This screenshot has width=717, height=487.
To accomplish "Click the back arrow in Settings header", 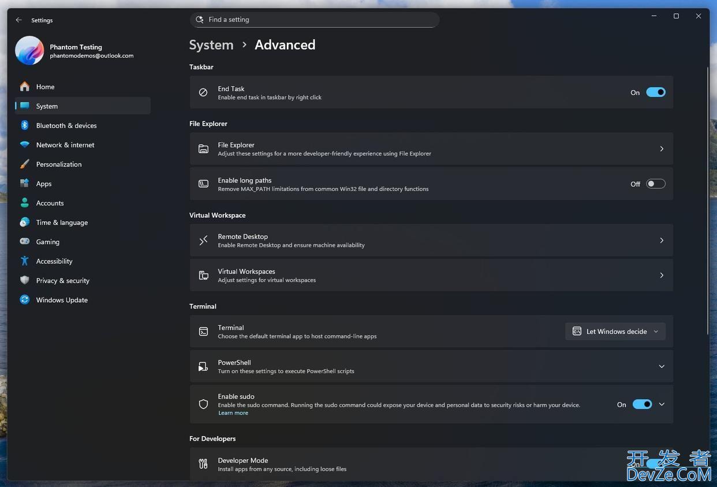I will 19,20.
